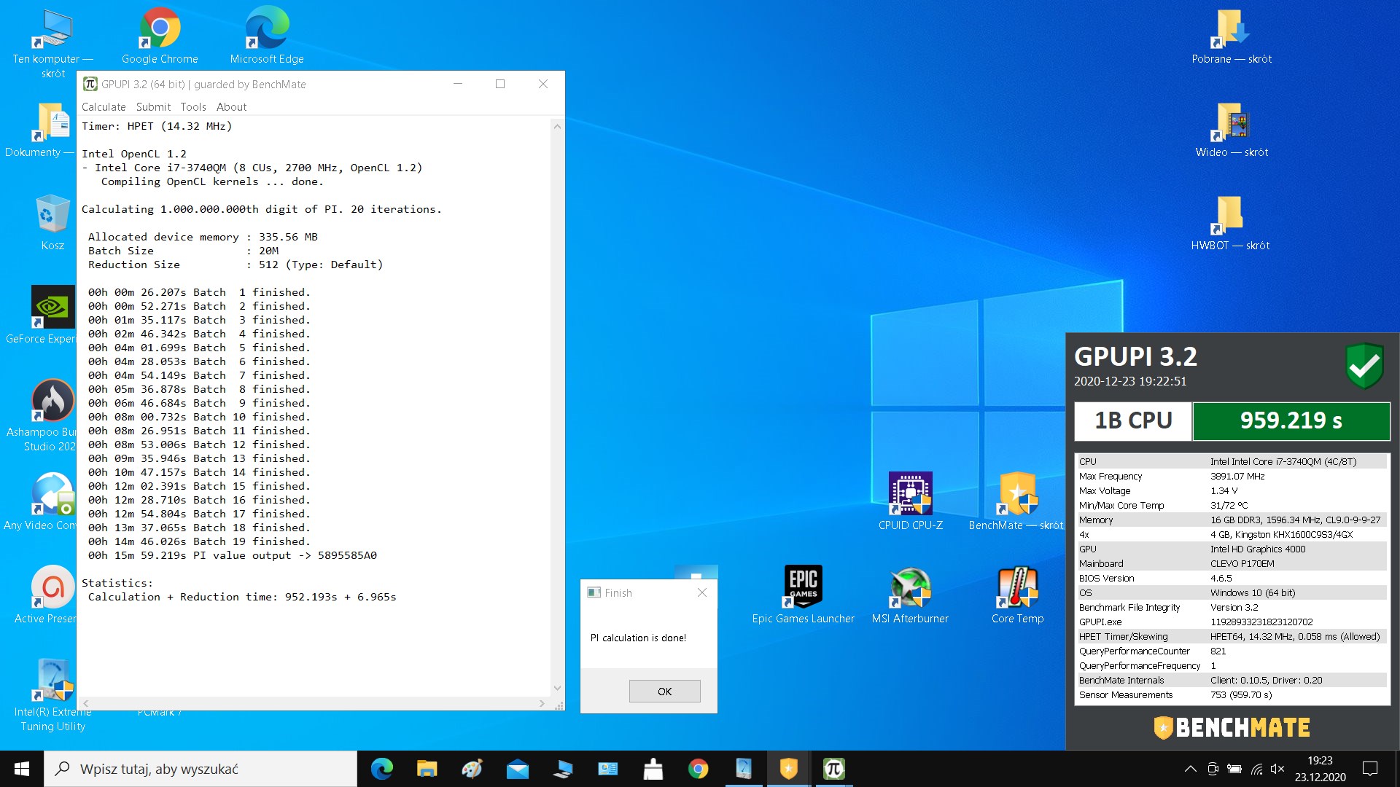Click the 959.219 s result box
This screenshot has height=787, width=1400.
(x=1291, y=420)
